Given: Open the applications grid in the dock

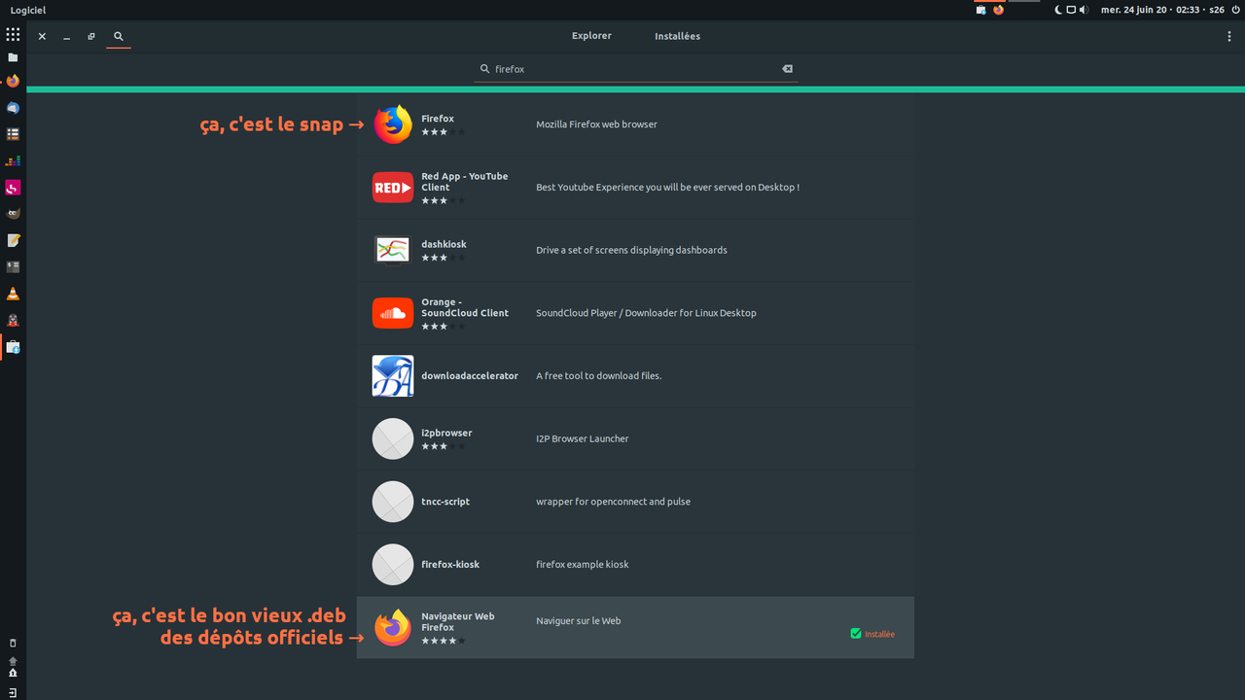Looking at the screenshot, I should (13, 34).
